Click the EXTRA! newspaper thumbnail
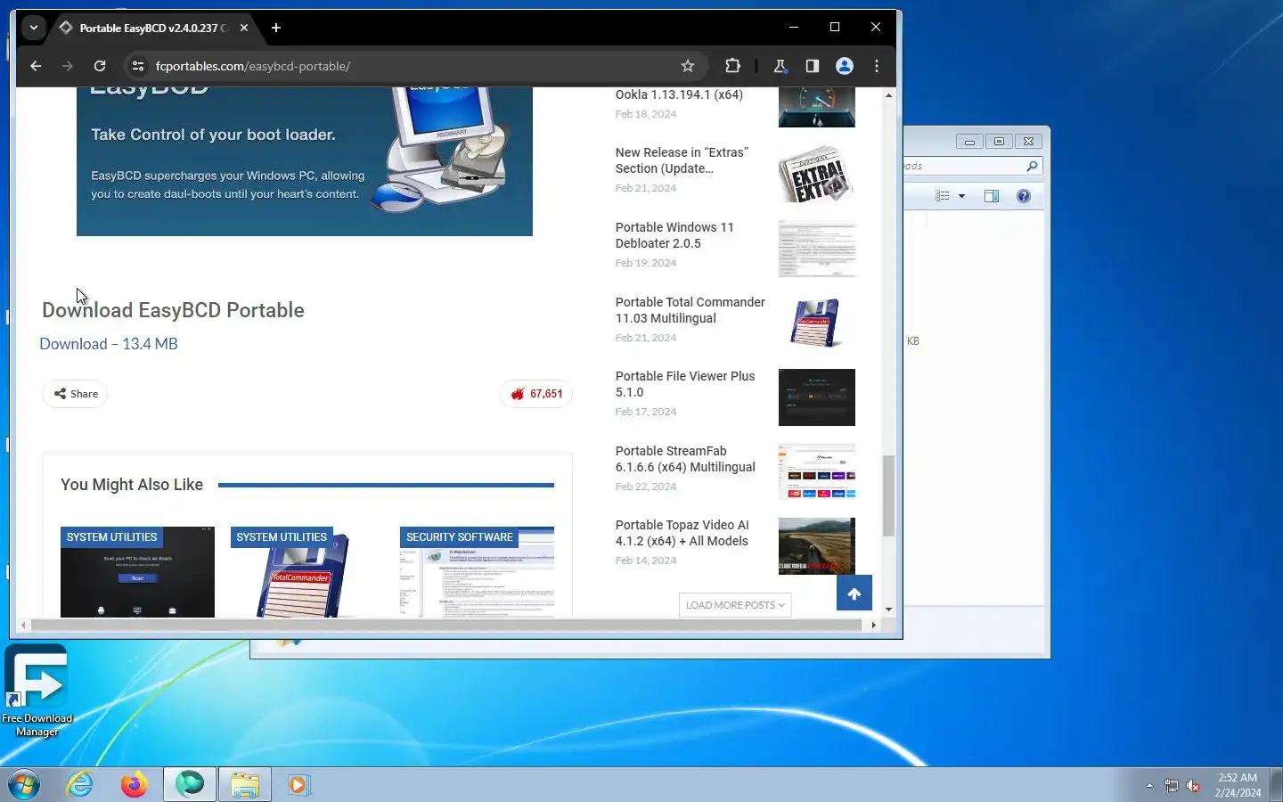Screen dimensions: 1283x802 coord(817,174)
